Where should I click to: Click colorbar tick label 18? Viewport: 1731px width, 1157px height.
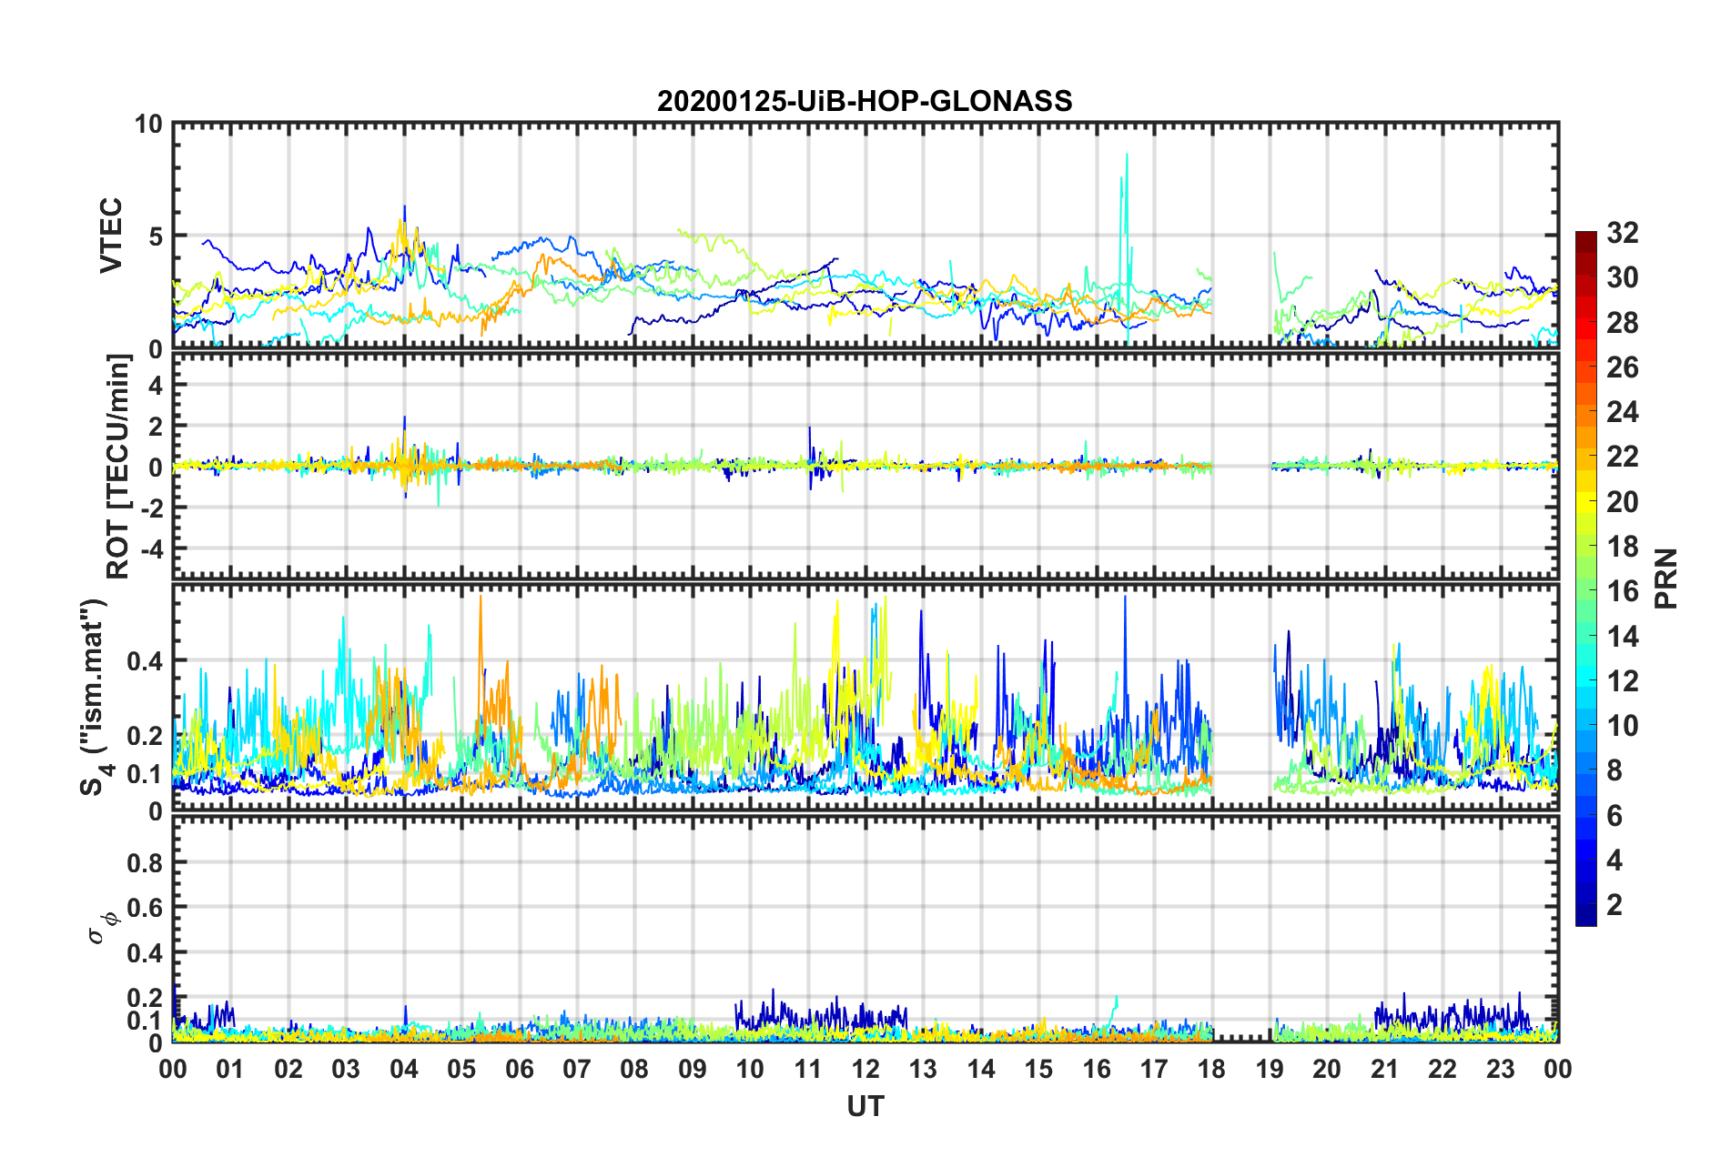(1622, 547)
